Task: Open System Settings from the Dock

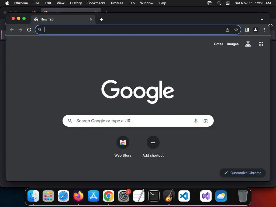Action: pos(124,196)
